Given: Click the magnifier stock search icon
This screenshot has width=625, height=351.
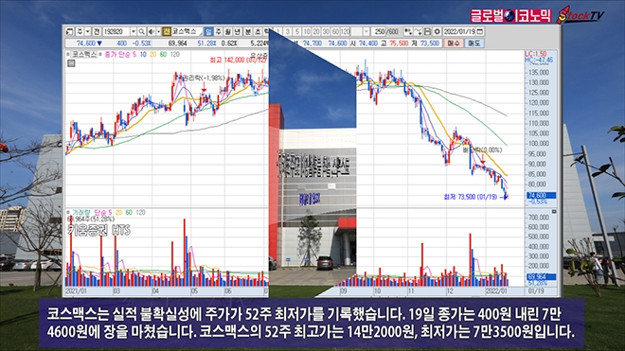Looking at the screenshot, I should [x=141, y=32].
